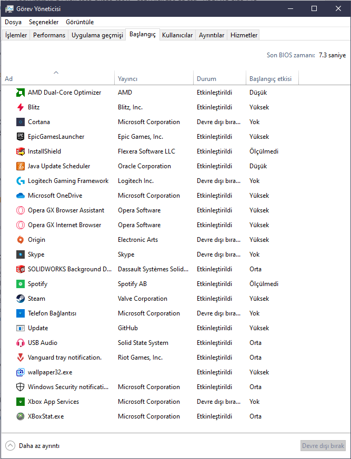Collapse with the Daha az ayrıntı chevron
This screenshot has width=351, height=459.
pos(10,446)
